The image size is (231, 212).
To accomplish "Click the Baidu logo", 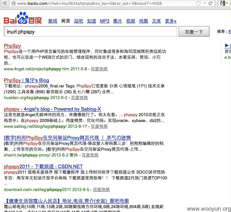I will 23,19.
